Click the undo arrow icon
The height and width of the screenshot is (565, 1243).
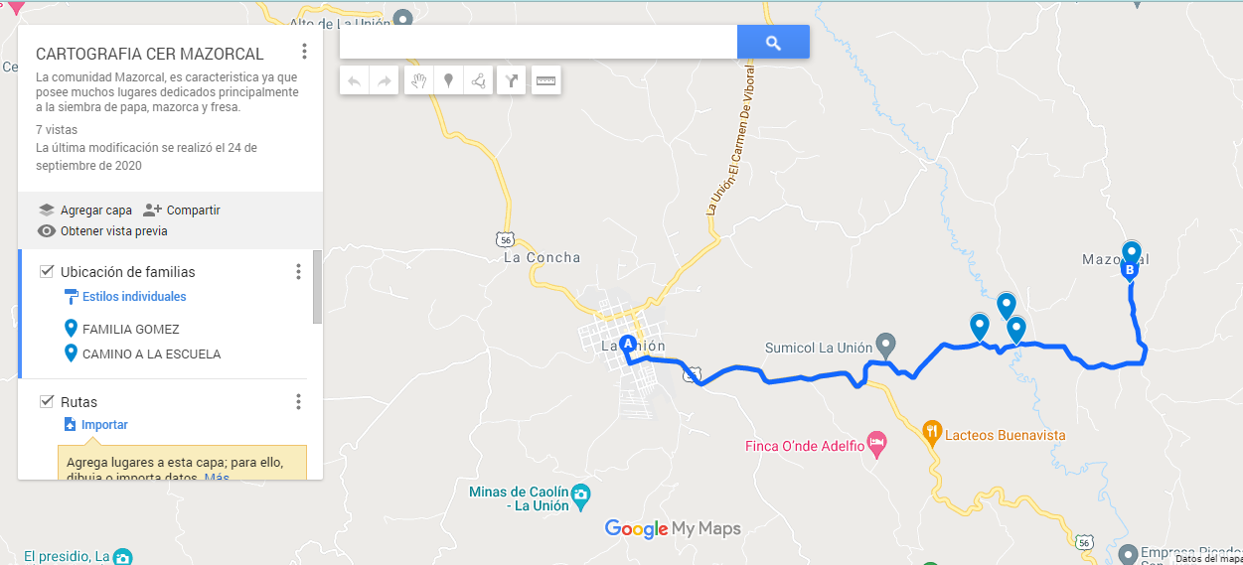355,81
